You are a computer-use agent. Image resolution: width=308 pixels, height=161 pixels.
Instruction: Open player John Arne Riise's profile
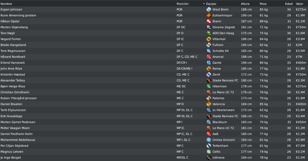pyautogui.click(x=11, y=69)
